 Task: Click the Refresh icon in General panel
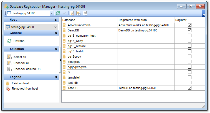(9, 41)
